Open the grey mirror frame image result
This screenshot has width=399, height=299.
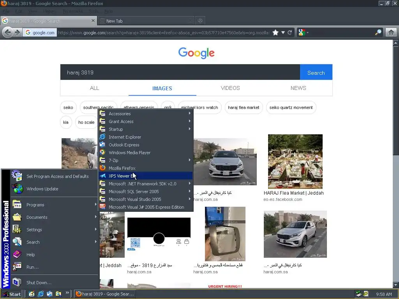(225, 234)
